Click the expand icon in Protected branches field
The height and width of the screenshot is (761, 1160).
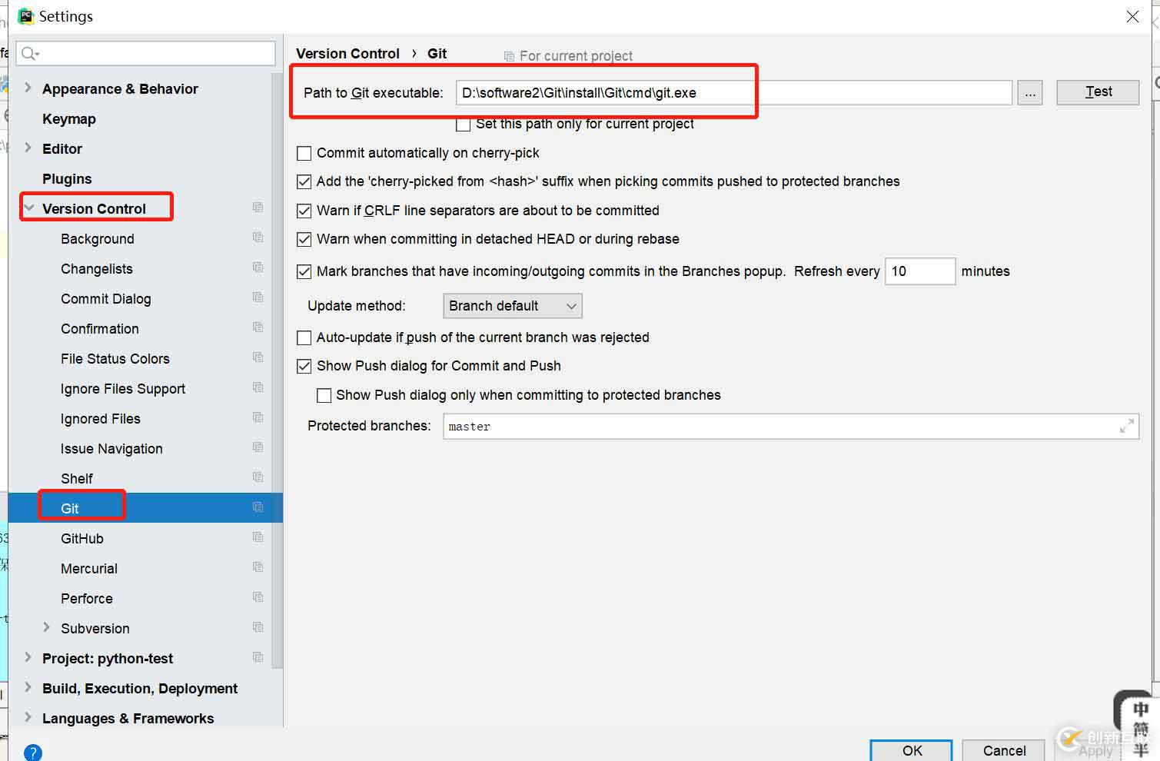click(x=1126, y=426)
